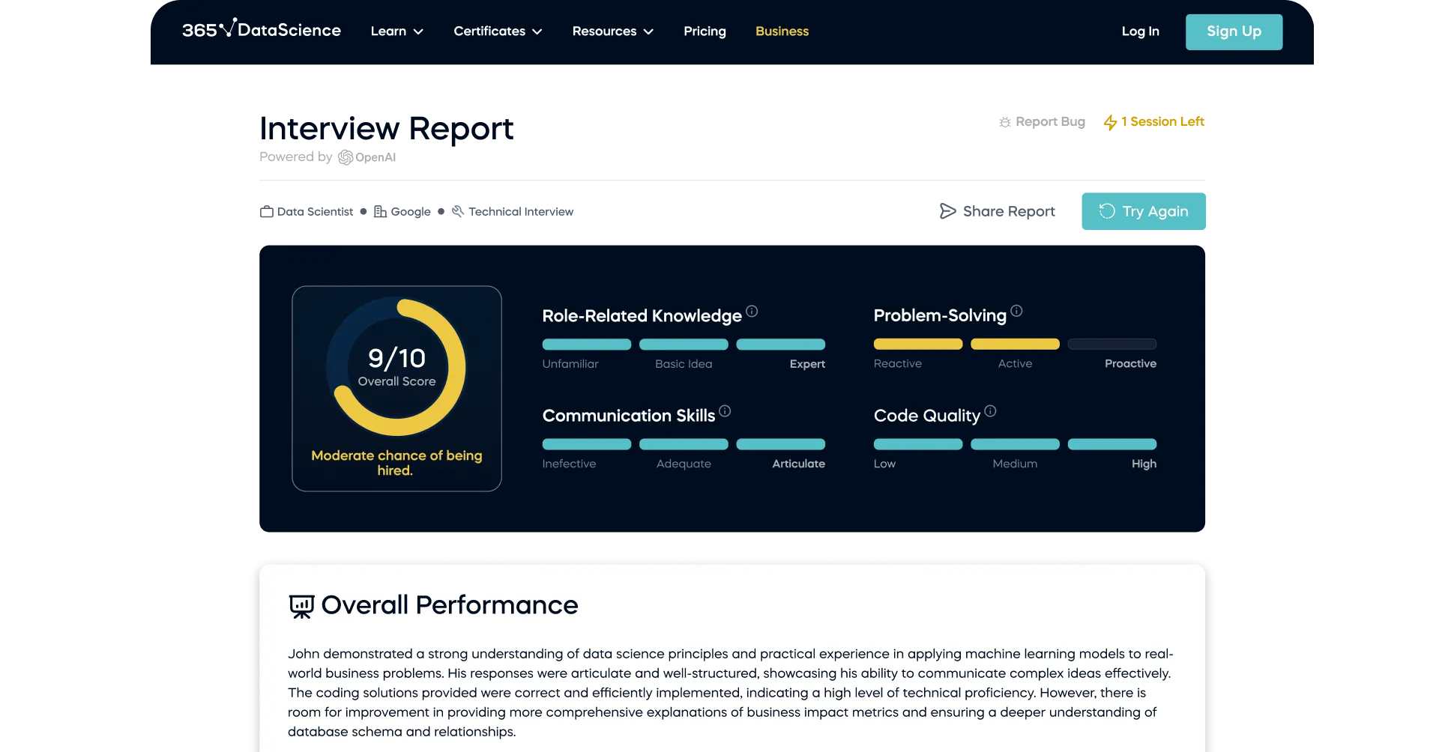The image size is (1454, 752).
Task: Click the OpenAI logo
Action: pyautogui.click(x=366, y=157)
